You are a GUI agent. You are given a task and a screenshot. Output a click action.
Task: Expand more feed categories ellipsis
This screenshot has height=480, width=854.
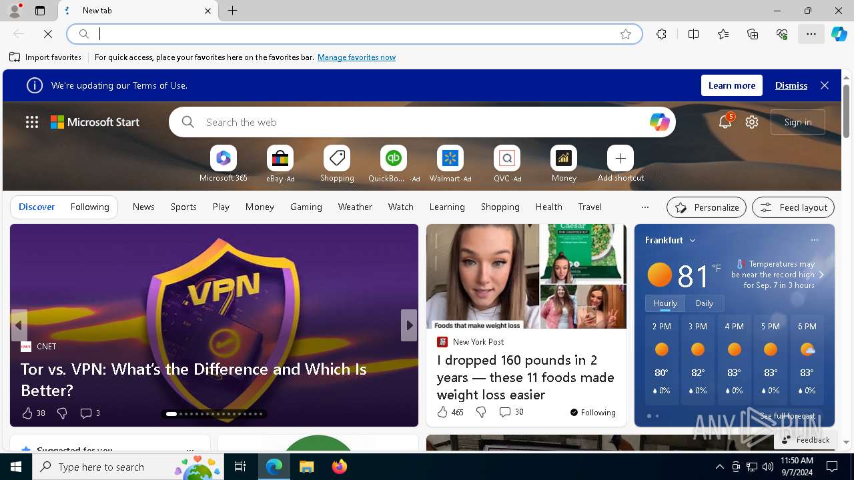point(645,207)
